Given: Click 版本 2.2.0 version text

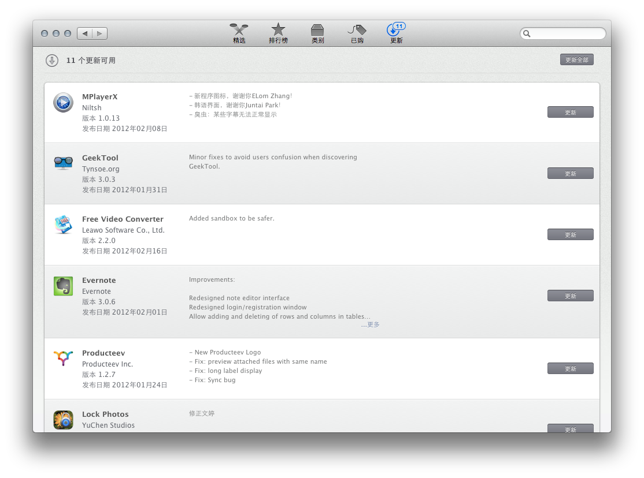Looking at the screenshot, I should coord(99,240).
